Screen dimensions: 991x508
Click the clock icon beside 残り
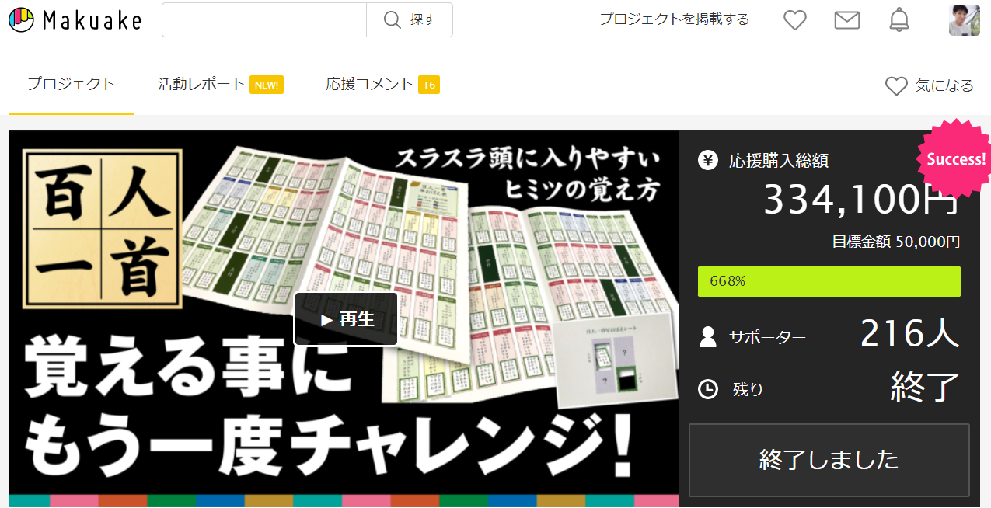point(707,389)
